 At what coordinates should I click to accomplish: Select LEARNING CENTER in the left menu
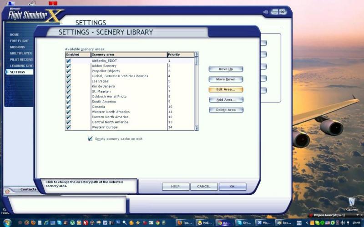[21, 66]
